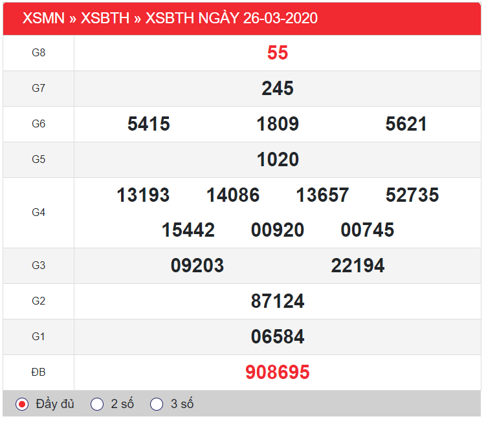Click the G2 prize number 87124

click(278, 301)
